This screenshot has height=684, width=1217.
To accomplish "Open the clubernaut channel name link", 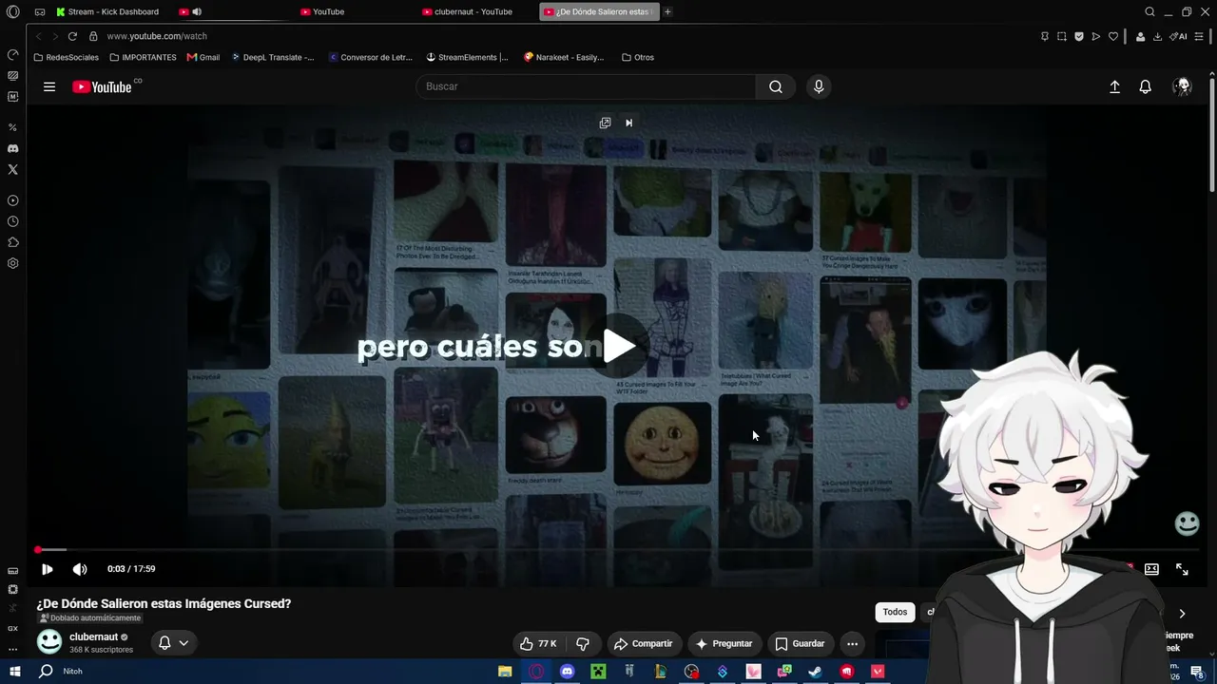I will (93, 637).
